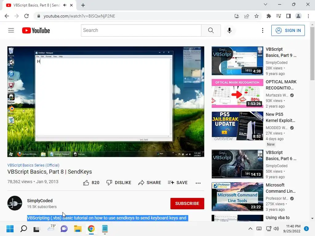Image resolution: width=315 pixels, height=236 pixels.
Task: Toggle Chrome side panel
Action: tap(289, 16)
